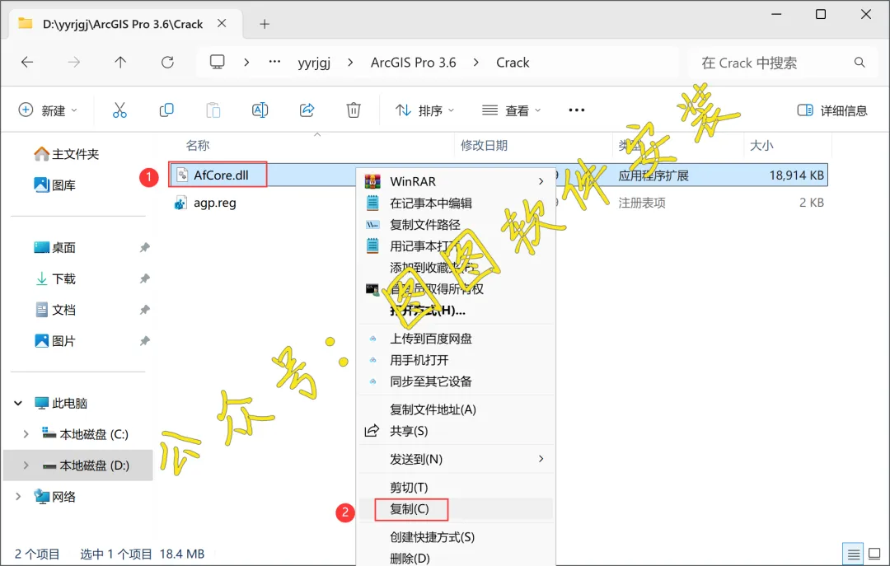
Task: Expand 本地磁盘 (C:) tree node
Action: pyautogui.click(x=26, y=434)
